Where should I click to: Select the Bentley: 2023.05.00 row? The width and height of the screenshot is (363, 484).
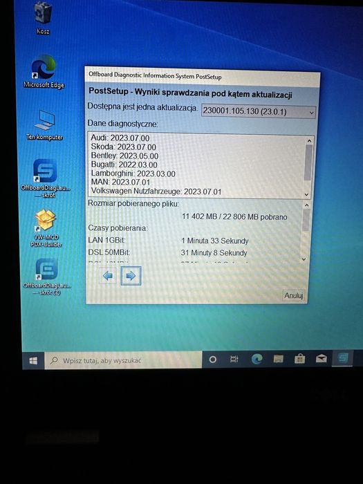click(124, 156)
